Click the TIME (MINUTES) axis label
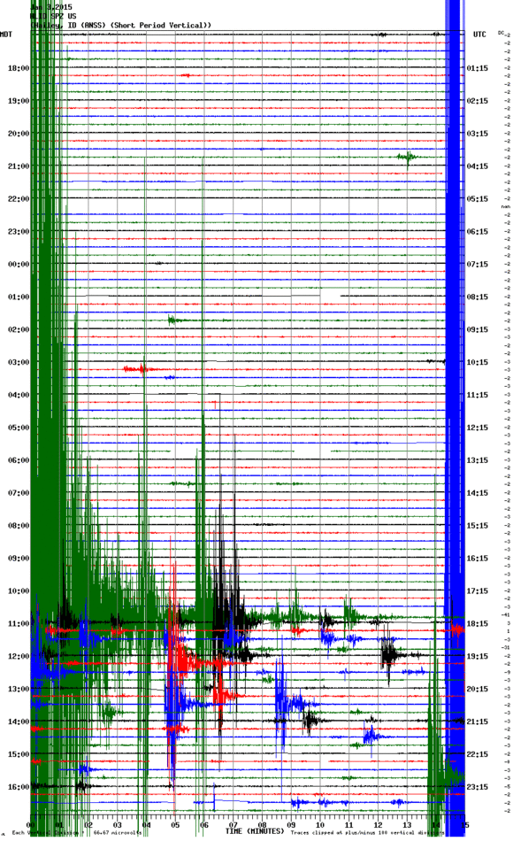This screenshot has width=513, height=841. pos(255,830)
